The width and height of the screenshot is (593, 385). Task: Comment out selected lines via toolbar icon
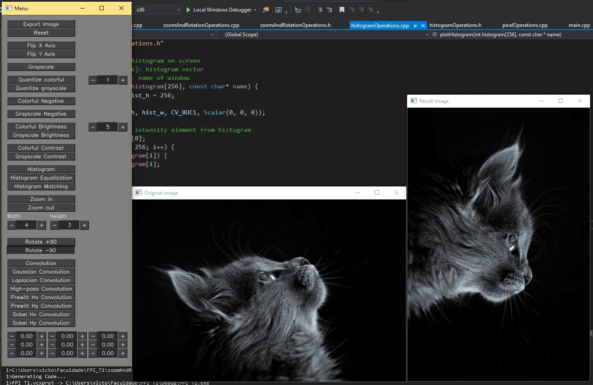[x=320, y=9]
